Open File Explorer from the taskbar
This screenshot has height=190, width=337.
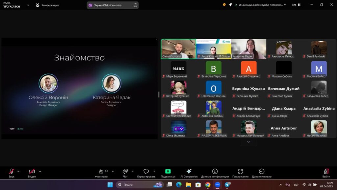click(x=189, y=185)
